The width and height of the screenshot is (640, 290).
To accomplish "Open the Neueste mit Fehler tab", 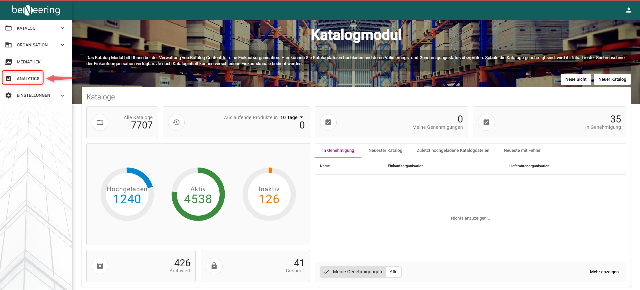I will tap(522, 151).
